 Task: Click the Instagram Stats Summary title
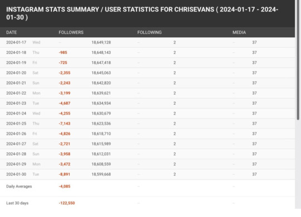pyautogui.click(x=142, y=13)
